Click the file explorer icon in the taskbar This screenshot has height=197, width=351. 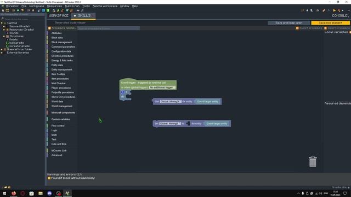(41, 193)
